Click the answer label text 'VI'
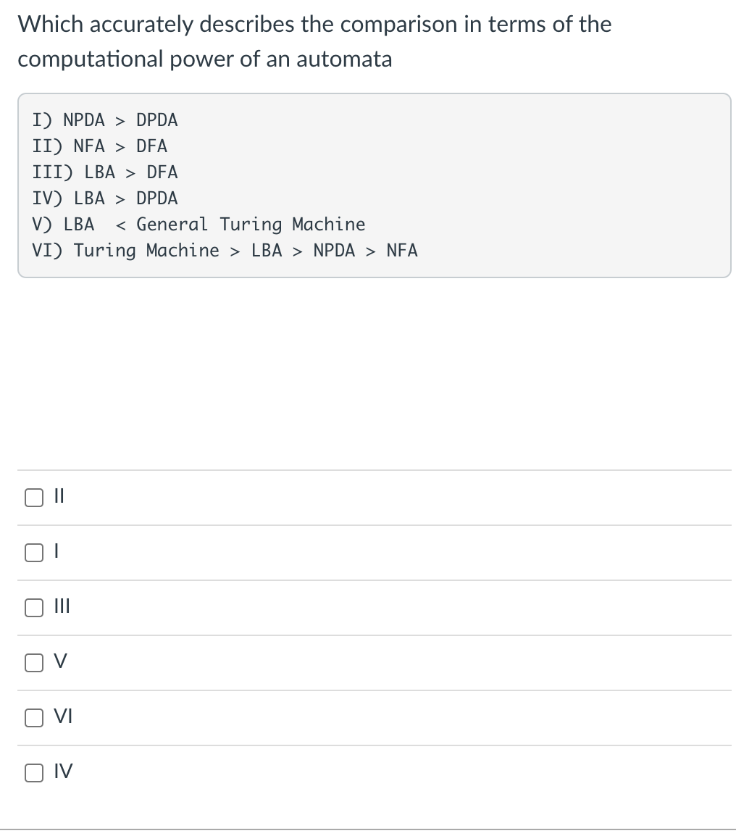The height and width of the screenshot is (836, 736). 63,718
